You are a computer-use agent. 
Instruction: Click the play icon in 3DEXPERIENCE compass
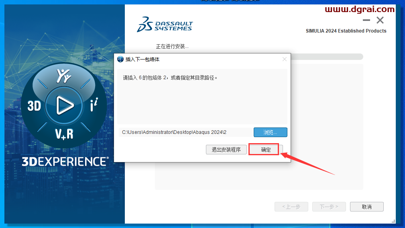[64, 105]
